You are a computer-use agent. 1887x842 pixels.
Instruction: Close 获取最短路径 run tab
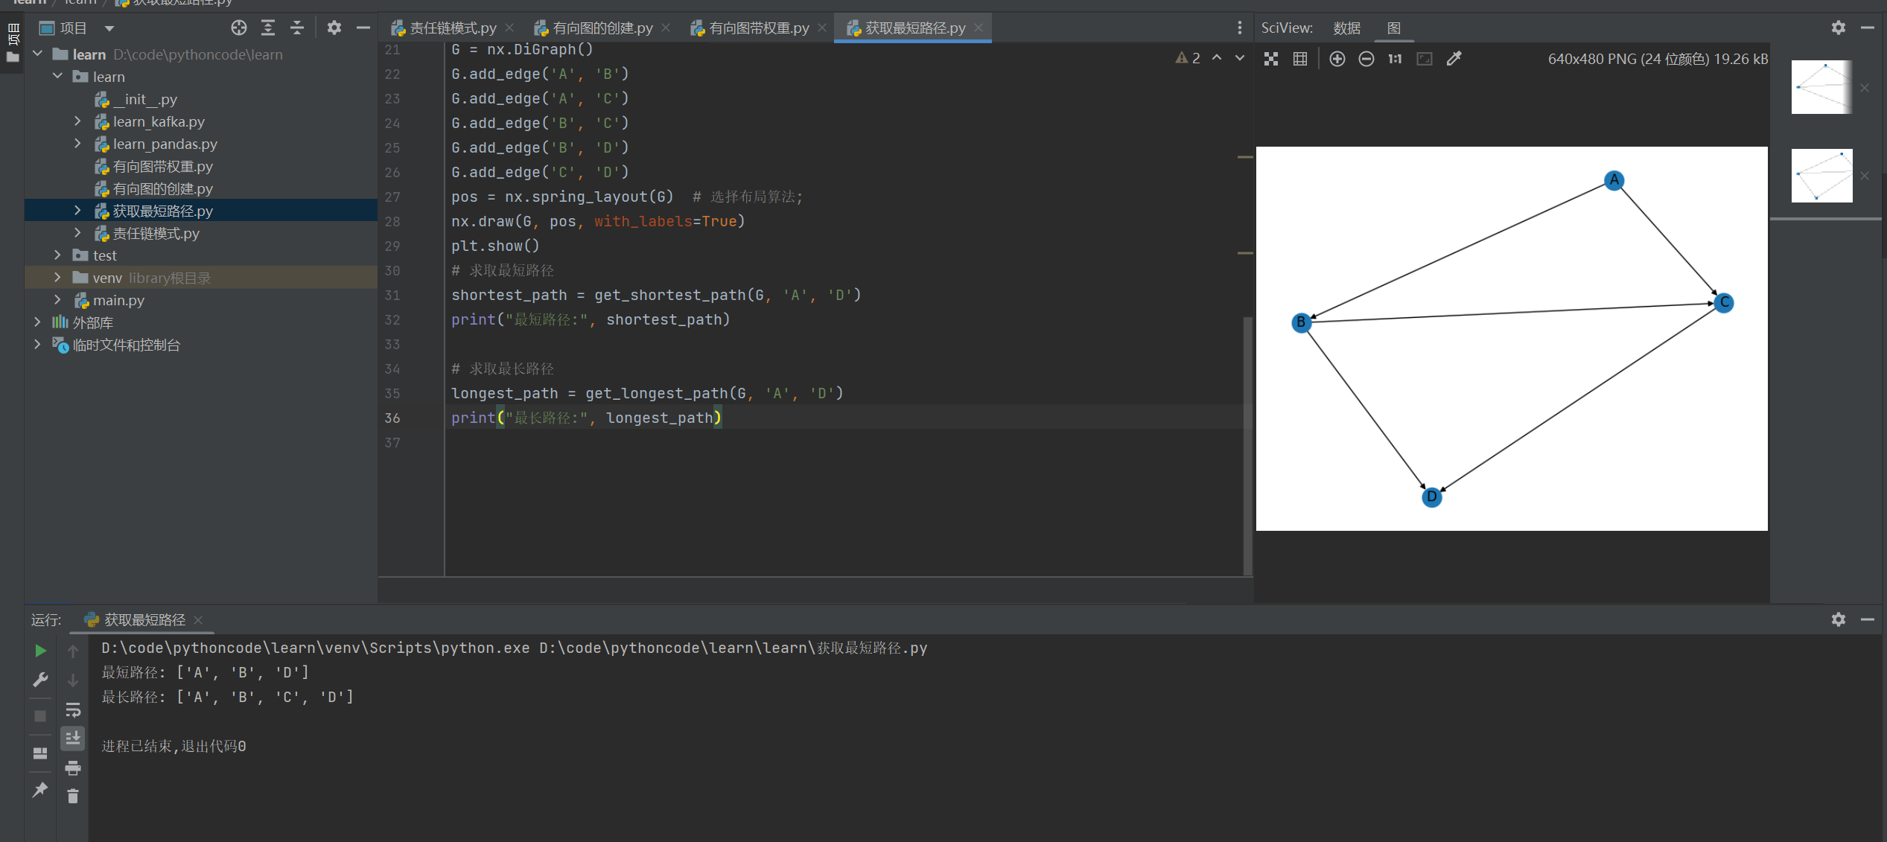click(x=198, y=619)
